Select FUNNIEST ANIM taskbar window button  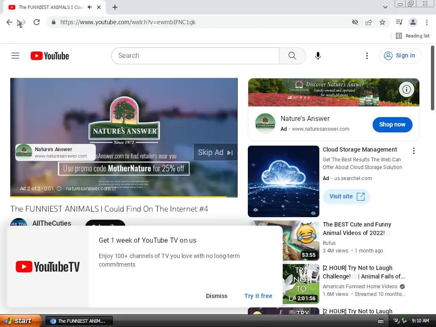[79, 321]
